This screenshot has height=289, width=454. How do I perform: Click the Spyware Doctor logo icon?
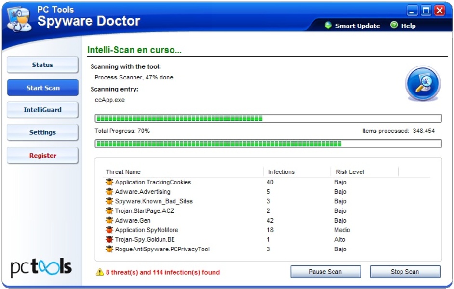pos(19,19)
